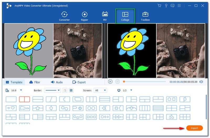Click the shopping cart purchase icon
This screenshot has width=210, height=138.
159,6
